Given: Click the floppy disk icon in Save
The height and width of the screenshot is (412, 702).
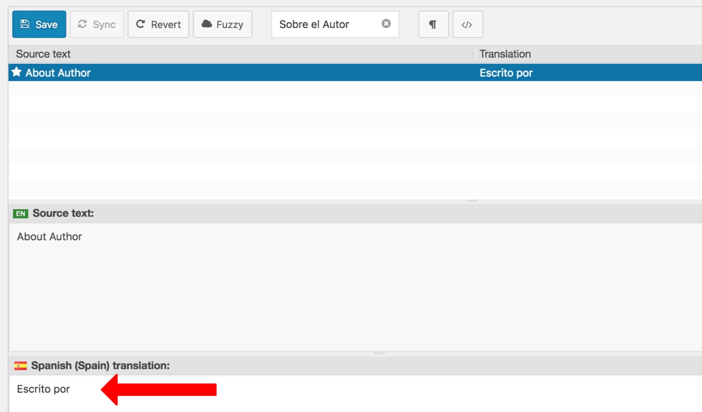Looking at the screenshot, I should pyautogui.click(x=25, y=24).
